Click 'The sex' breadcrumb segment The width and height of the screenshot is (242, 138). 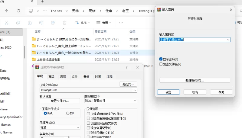56,11
